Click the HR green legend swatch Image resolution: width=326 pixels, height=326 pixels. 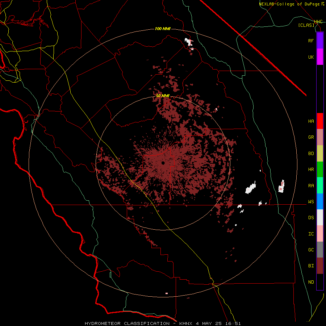[x=320, y=170]
